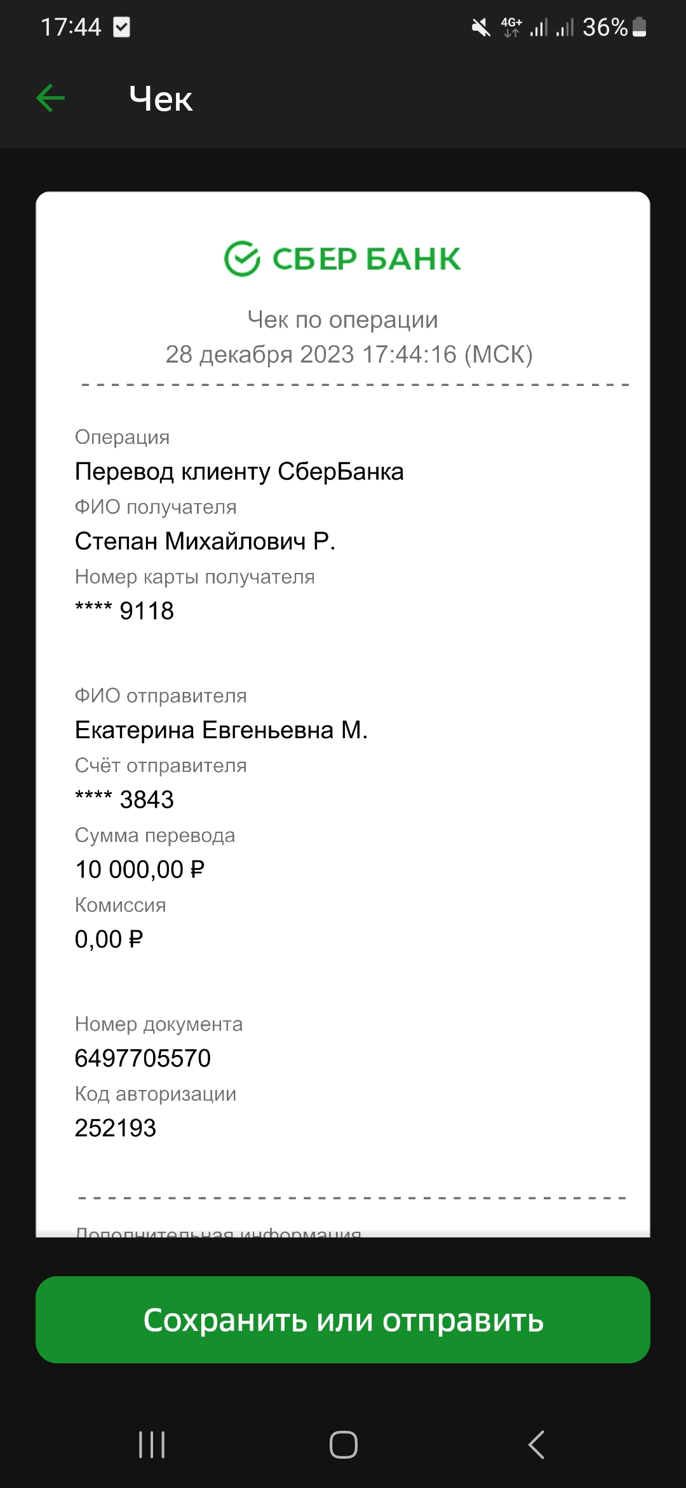Screen dimensions: 686x1488
Task: Tap the 4G+ network indicator
Action: tap(511, 27)
